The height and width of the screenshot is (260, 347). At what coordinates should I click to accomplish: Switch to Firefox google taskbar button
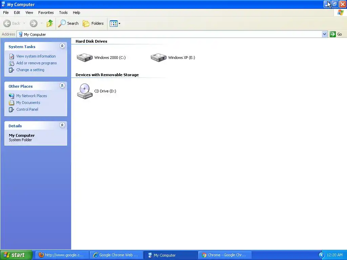62,255
